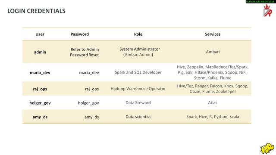Click the System Administrator role cell
276x155 pixels.
[x=140, y=52]
